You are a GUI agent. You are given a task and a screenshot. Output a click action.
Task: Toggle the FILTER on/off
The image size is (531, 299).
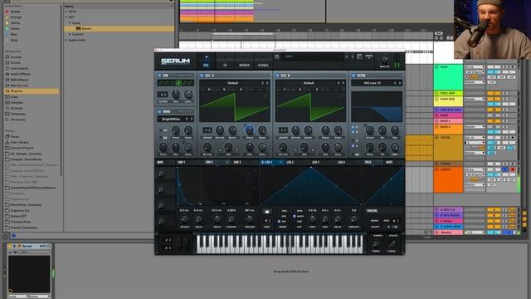[353, 76]
